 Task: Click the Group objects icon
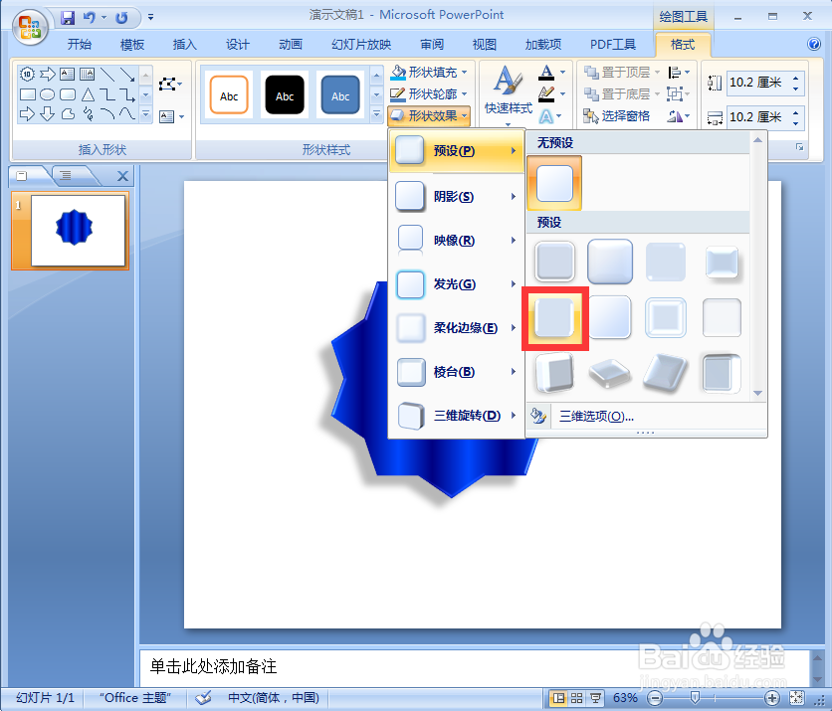[x=675, y=93]
